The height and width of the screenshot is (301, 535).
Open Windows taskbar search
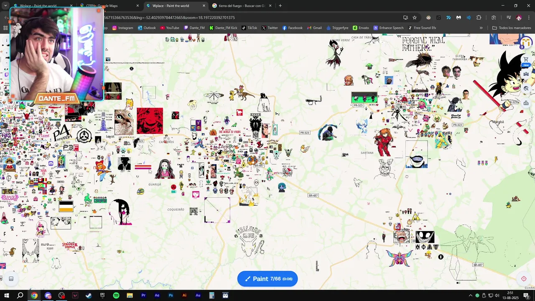(20, 296)
